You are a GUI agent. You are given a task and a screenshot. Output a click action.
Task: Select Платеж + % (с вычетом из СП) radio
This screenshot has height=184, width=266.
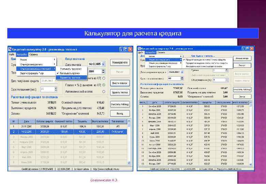(x=104, y=85)
